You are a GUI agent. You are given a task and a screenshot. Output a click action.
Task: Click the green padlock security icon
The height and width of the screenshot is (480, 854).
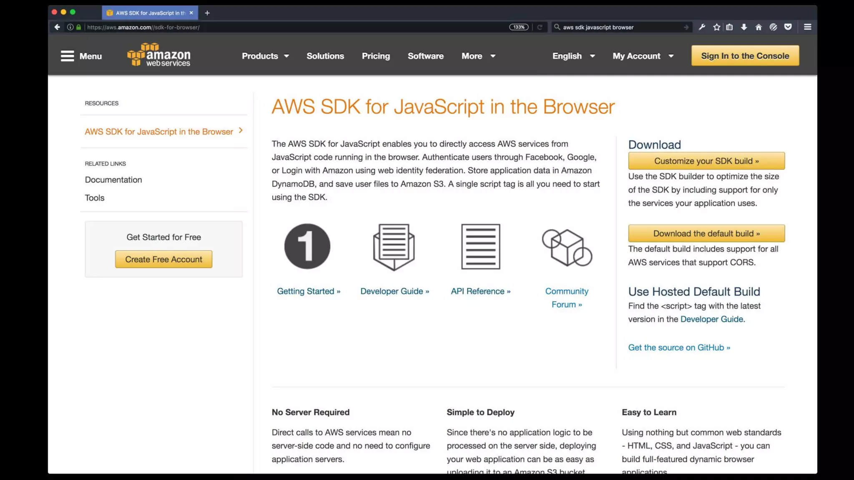[78, 27]
